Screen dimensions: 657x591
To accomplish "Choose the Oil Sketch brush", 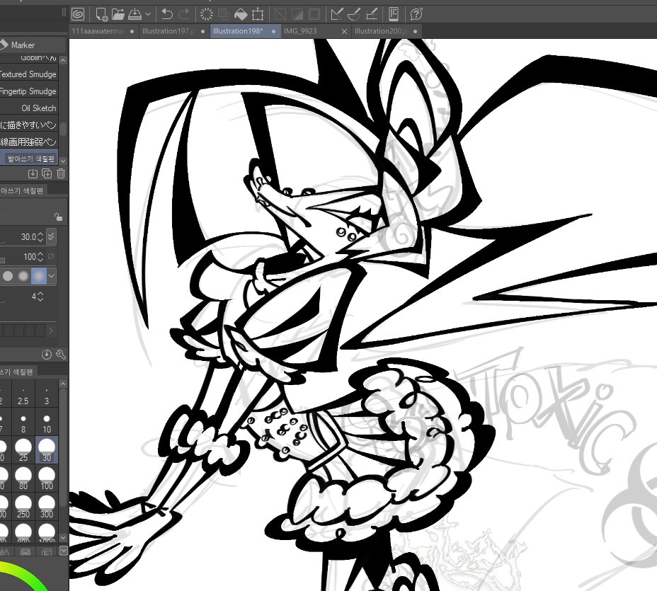I will tap(28, 108).
